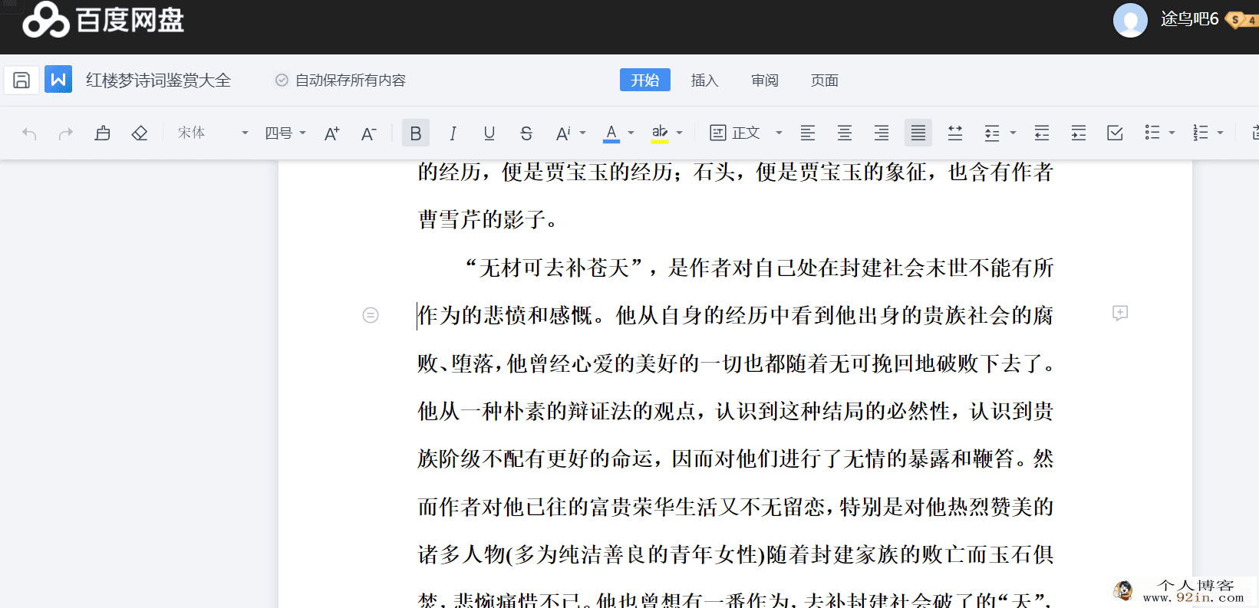This screenshot has width=1259, height=608.
Task: Select the format painter tool
Action: click(103, 133)
